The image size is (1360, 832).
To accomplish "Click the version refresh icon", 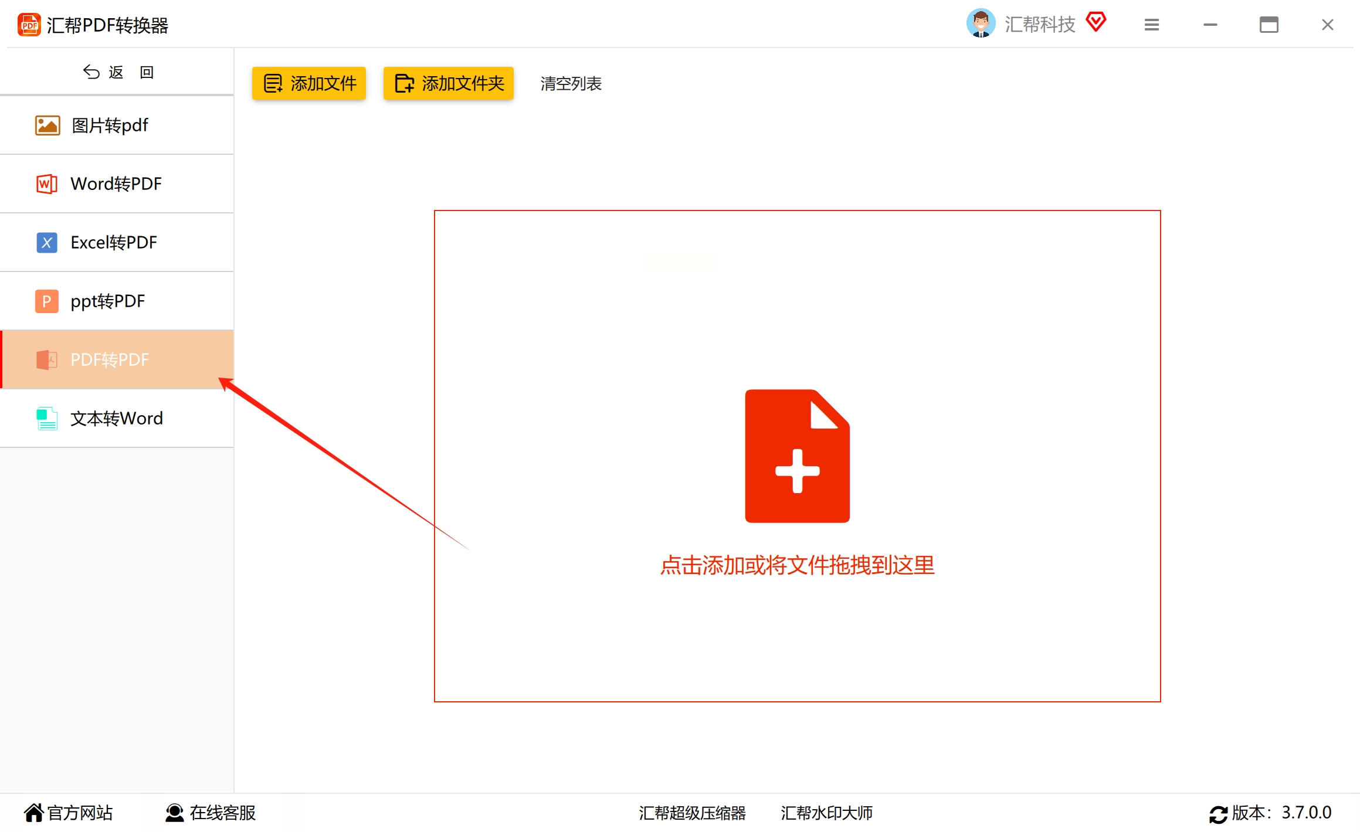I will click(x=1217, y=814).
